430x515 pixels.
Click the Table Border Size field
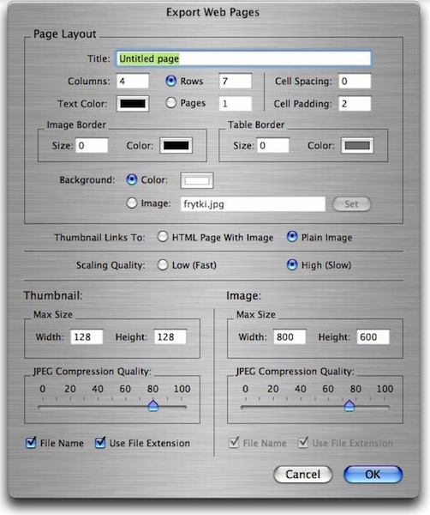tap(273, 146)
